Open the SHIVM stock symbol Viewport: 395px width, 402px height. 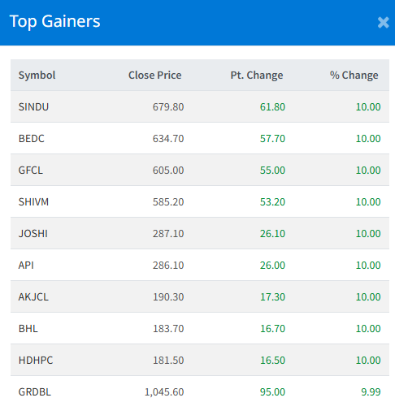tap(33, 201)
